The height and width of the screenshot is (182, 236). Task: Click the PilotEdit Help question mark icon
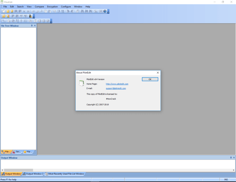105,11
